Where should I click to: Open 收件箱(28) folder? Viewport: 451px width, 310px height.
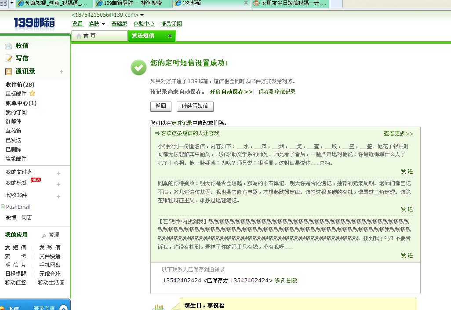pos(20,84)
